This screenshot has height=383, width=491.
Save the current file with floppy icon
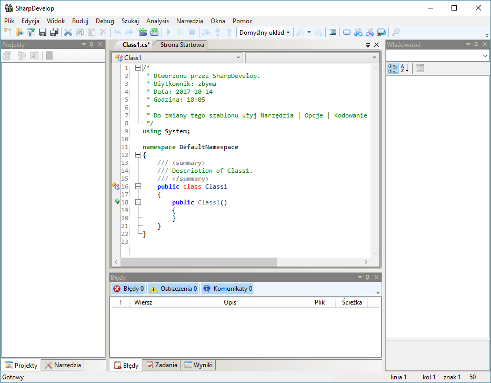click(x=43, y=32)
